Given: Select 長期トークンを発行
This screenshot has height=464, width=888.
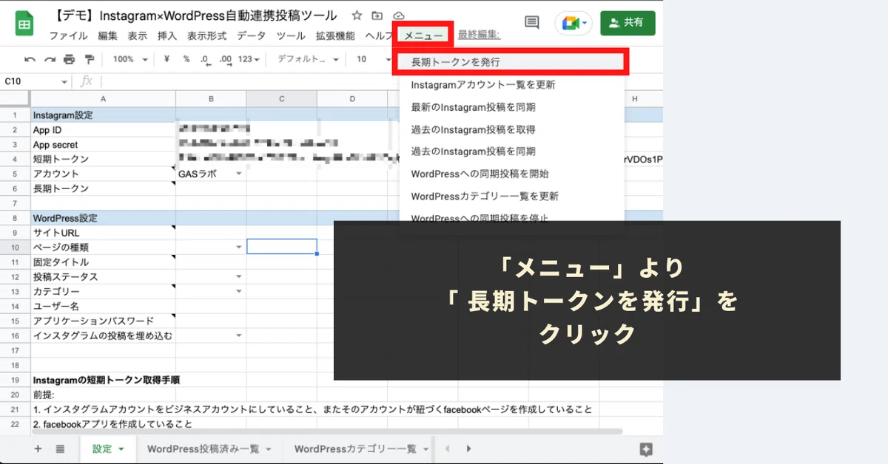Looking at the screenshot, I should [511, 62].
